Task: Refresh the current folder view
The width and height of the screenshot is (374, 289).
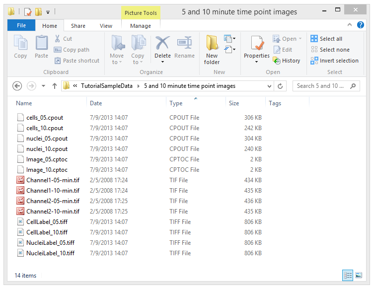Action: click(281, 86)
